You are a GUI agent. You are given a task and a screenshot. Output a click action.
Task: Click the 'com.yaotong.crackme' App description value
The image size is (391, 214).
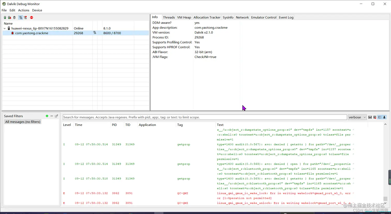211,28
